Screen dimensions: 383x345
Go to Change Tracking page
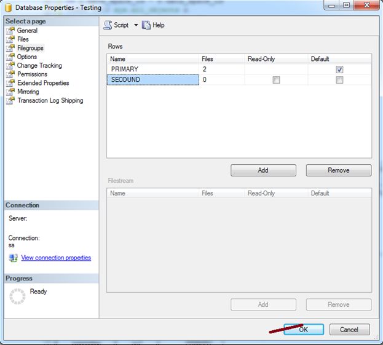coord(39,65)
